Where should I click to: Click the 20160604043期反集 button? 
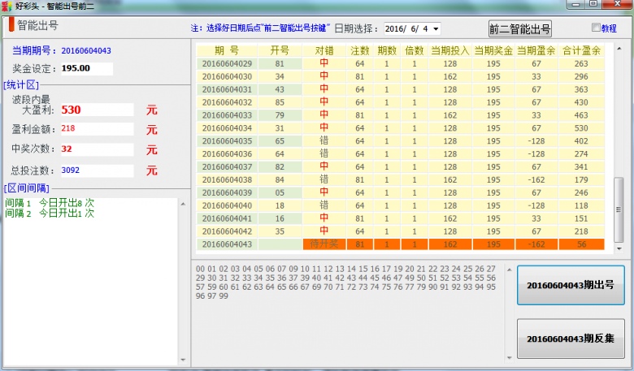click(x=570, y=339)
